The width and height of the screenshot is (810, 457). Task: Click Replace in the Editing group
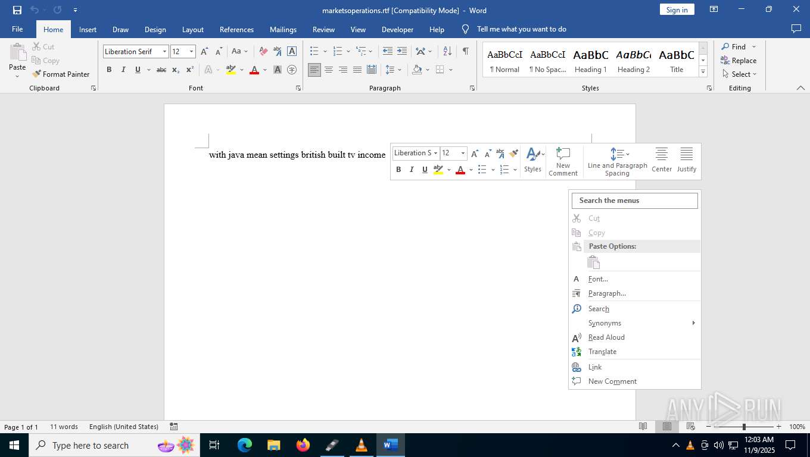coord(739,61)
